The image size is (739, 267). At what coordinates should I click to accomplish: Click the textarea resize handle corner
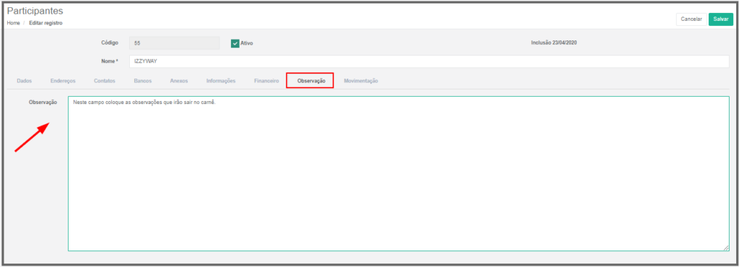pyautogui.click(x=726, y=248)
